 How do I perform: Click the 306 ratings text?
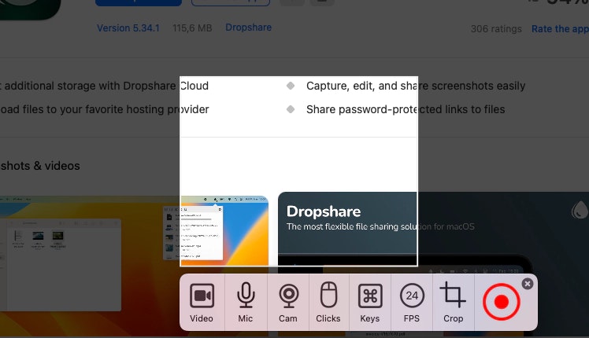[x=496, y=29]
